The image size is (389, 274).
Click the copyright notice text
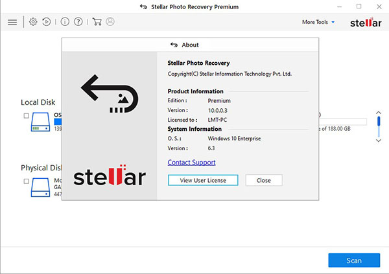pos(230,74)
